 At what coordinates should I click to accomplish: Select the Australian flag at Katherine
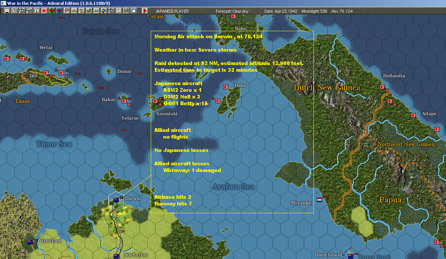coord(116,256)
